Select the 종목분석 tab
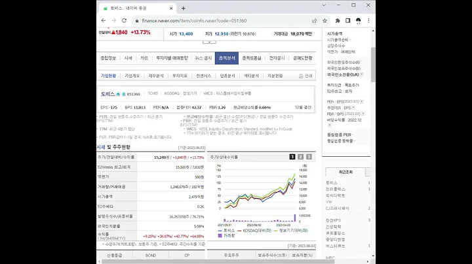472x264 pixels. (x=227, y=58)
